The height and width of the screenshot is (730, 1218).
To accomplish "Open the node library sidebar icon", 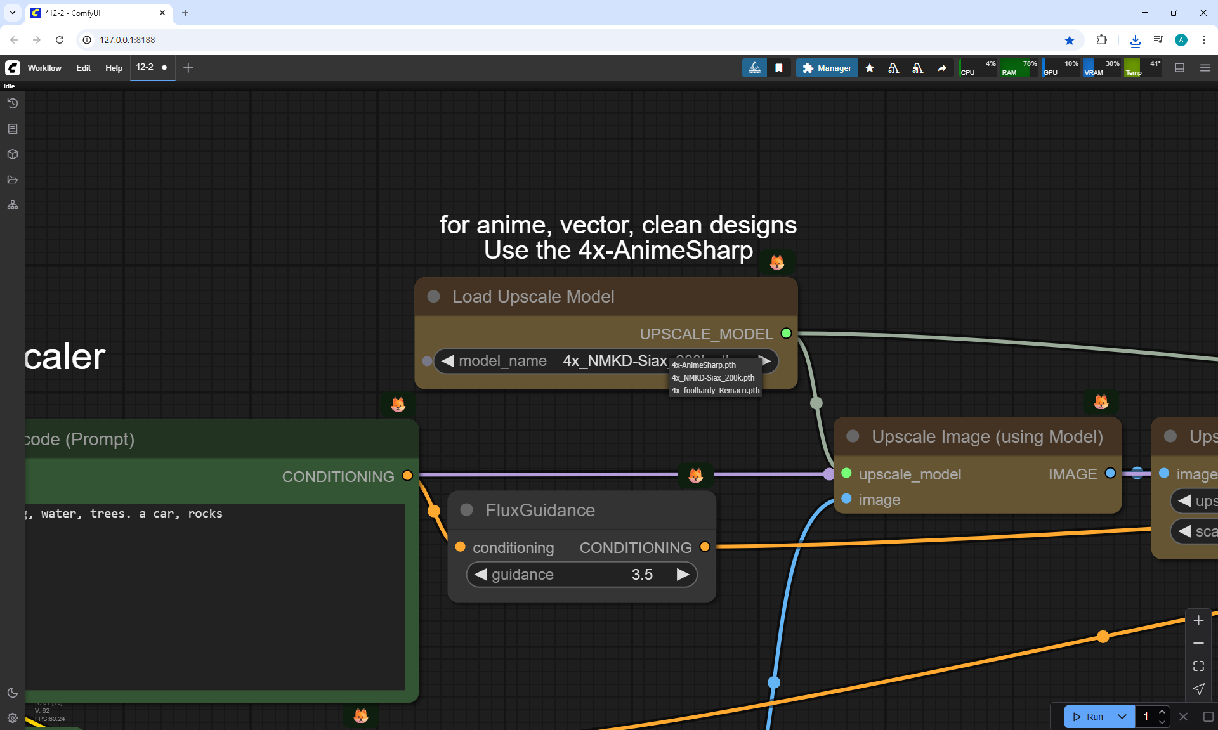I will click(13, 129).
